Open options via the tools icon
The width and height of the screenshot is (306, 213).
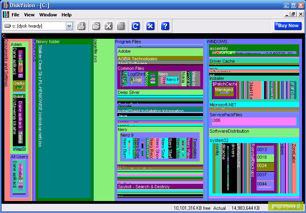click(150, 26)
